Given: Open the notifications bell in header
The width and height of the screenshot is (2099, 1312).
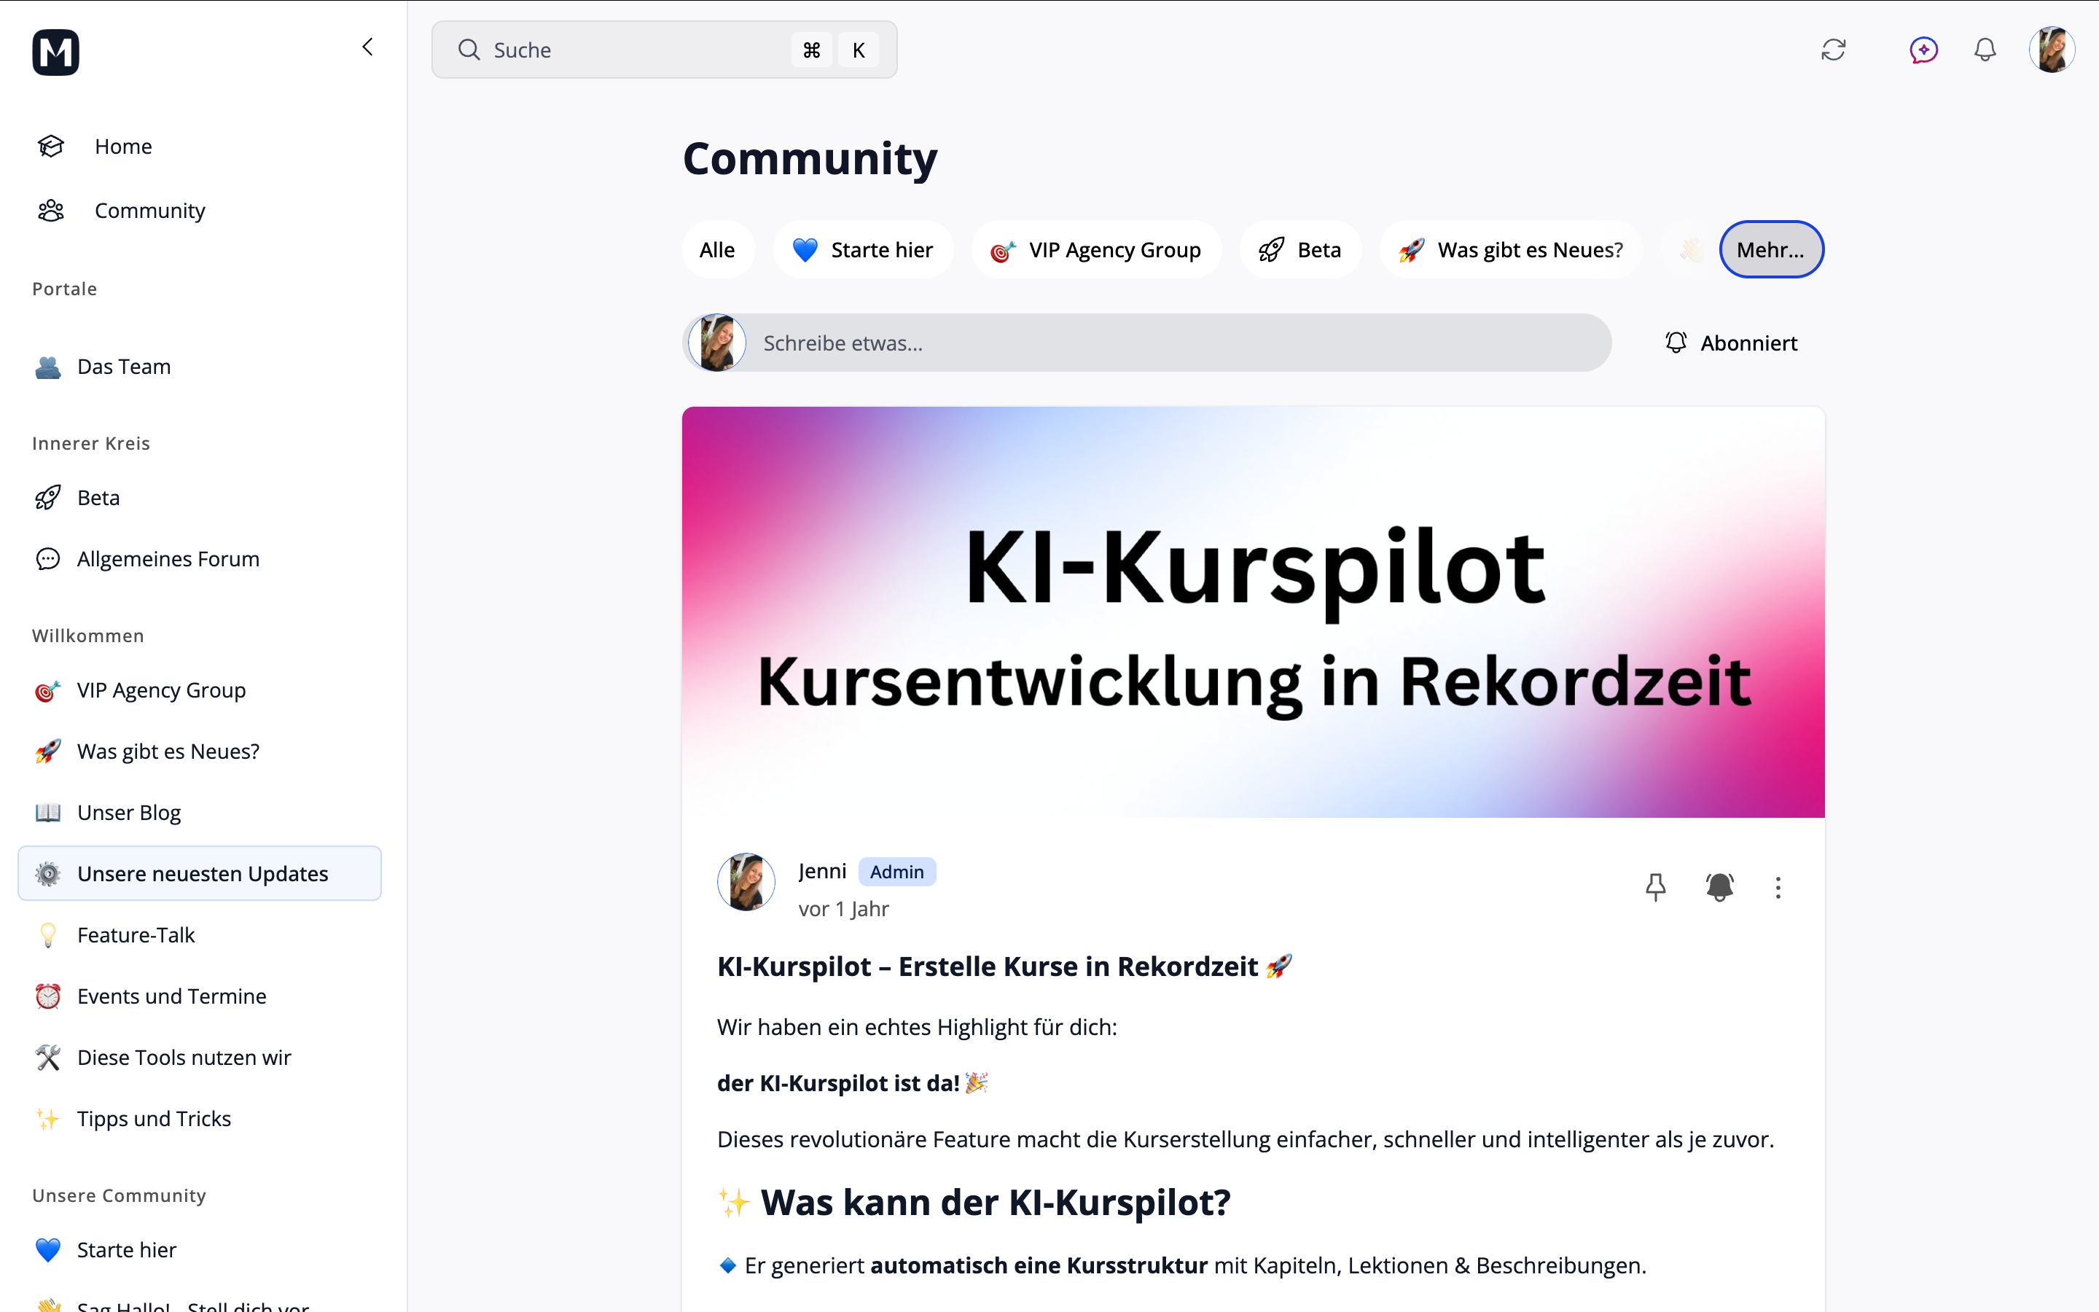Looking at the screenshot, I should click(1985, 50).
